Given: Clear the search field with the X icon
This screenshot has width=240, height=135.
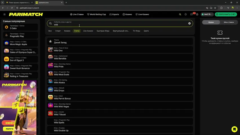Looking at the screenshot, I should [189, 23].
